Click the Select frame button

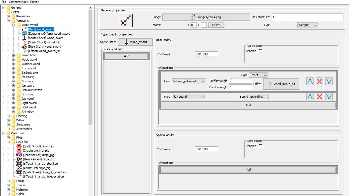point(216,25)
